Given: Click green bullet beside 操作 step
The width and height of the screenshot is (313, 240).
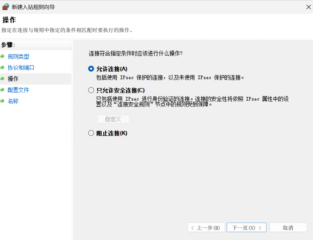Looking at the screenshot, I should coord(2,79).
